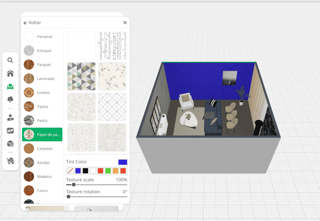The width and height of the screenshot is (320, 221).
Task: Select the no-tint crossed swatch
Action: [70, 171]
